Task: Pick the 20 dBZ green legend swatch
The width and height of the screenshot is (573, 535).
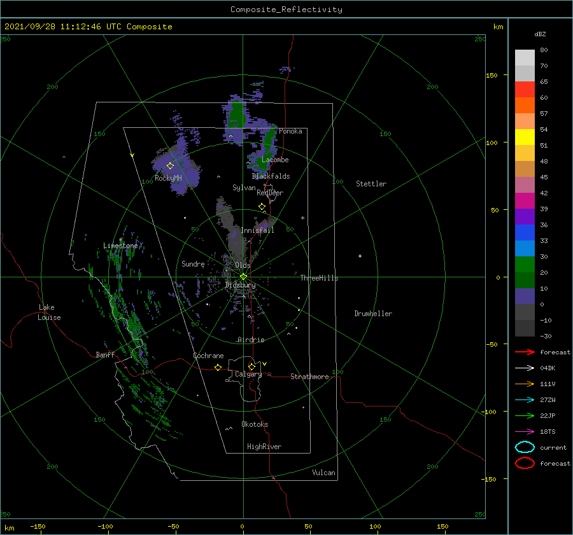Action: (x=525, y=264)
